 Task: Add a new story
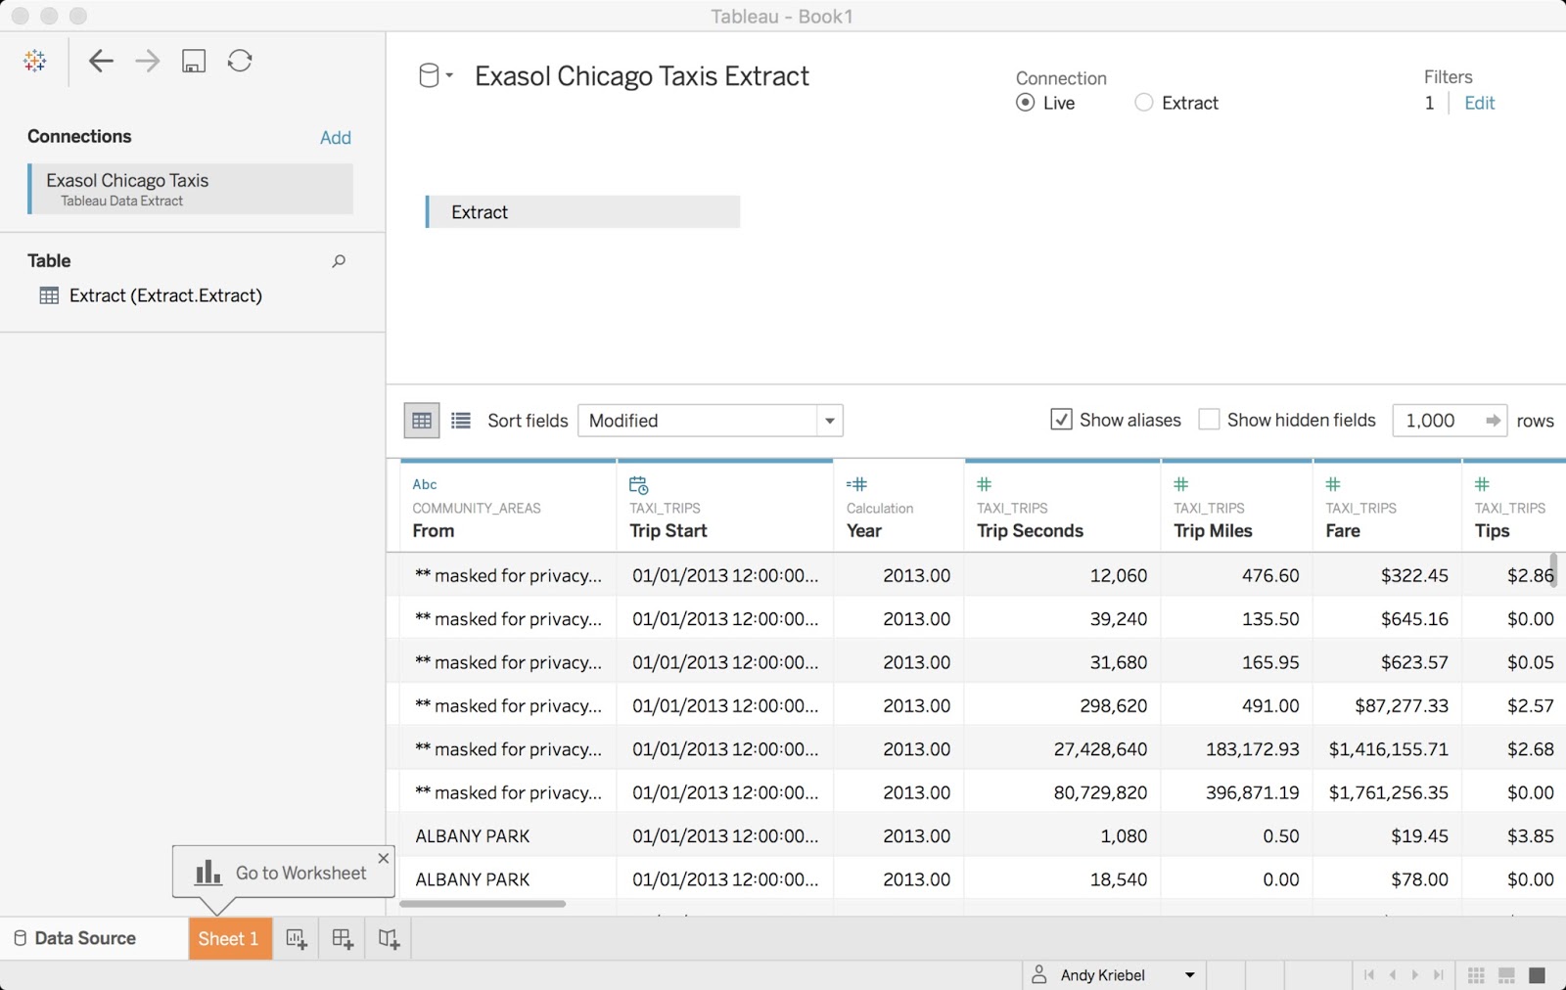tap(389, 939)
